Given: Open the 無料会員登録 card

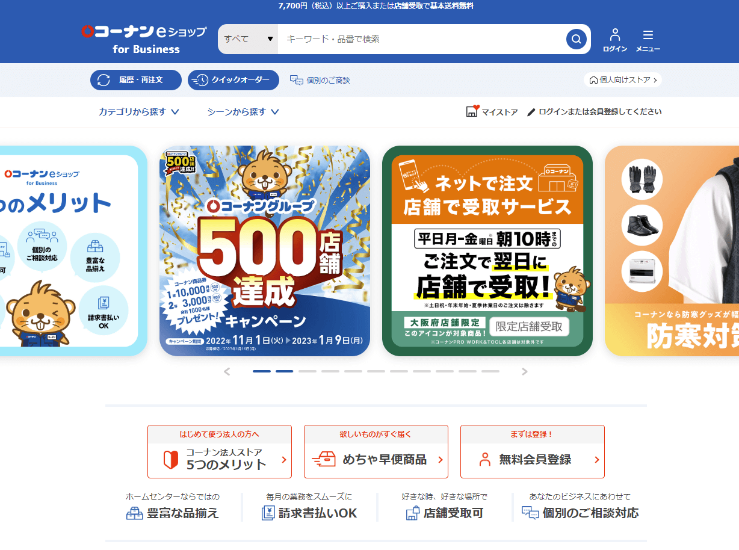Looking at the screenshot, I should [533, 452].
